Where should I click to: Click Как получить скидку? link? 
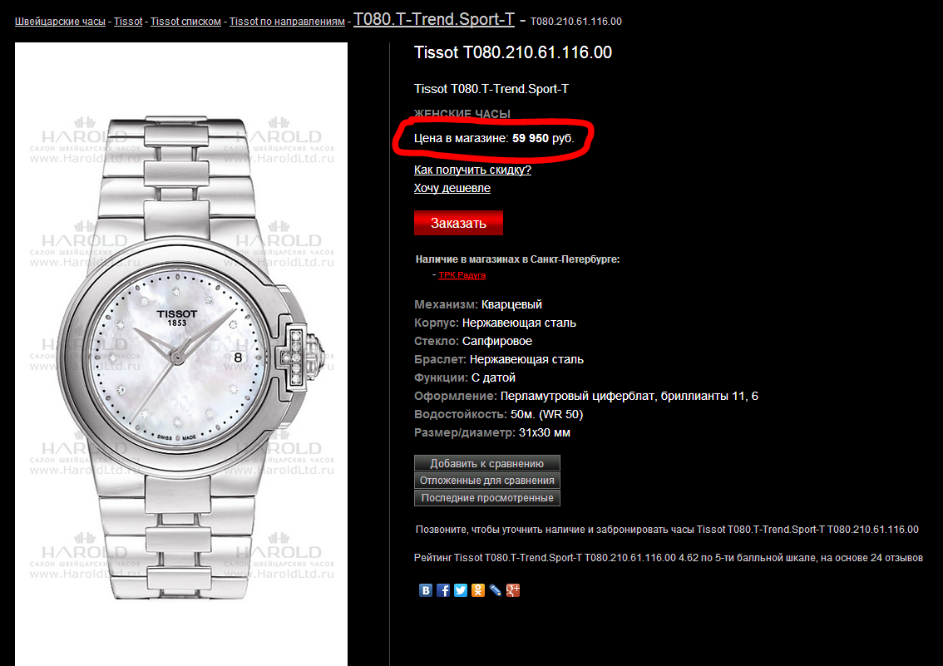pos(472,170)
